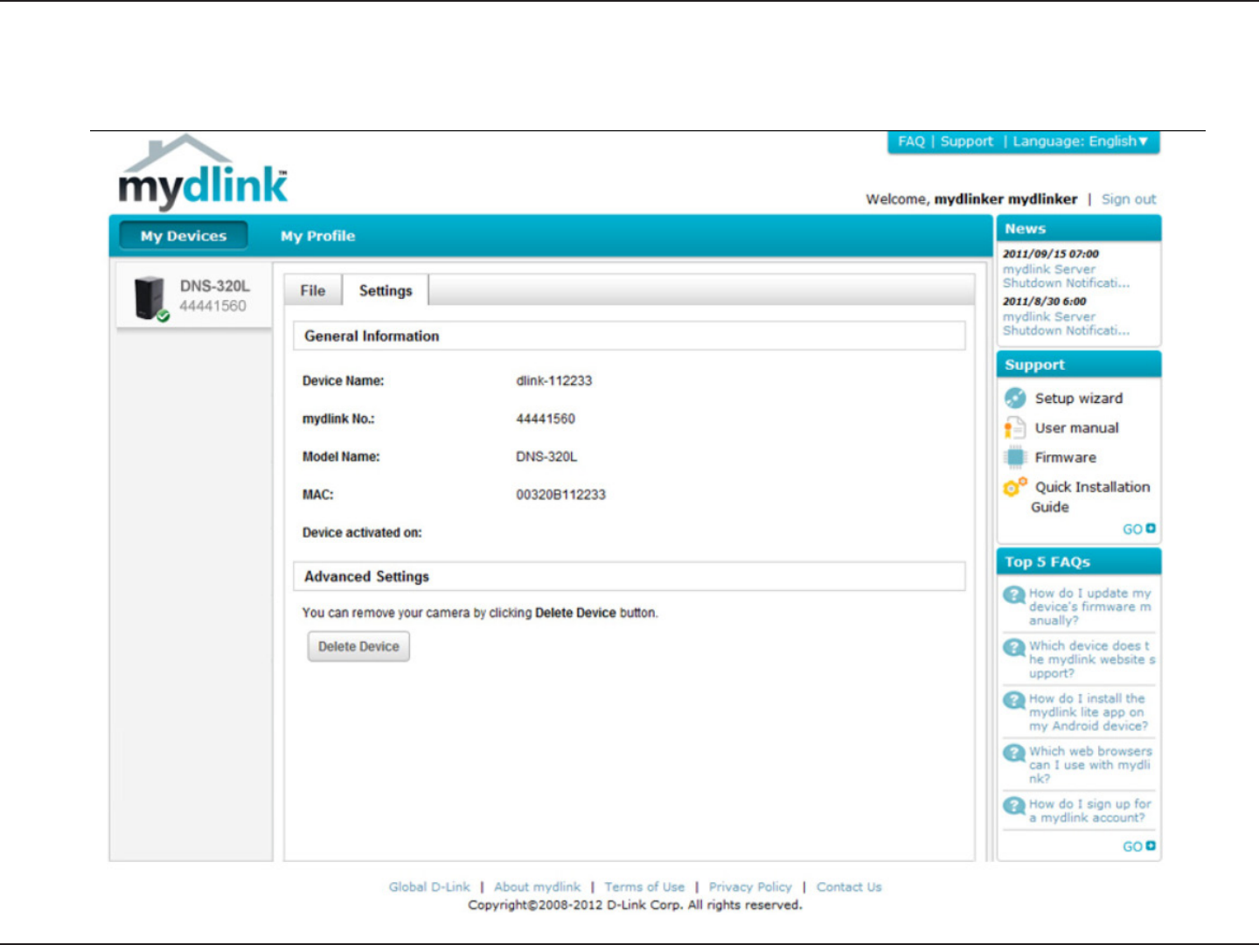Click the FAQ icon beside firmware update question
This screenshot has height=945, width=1259.
tap(1014, 595)
